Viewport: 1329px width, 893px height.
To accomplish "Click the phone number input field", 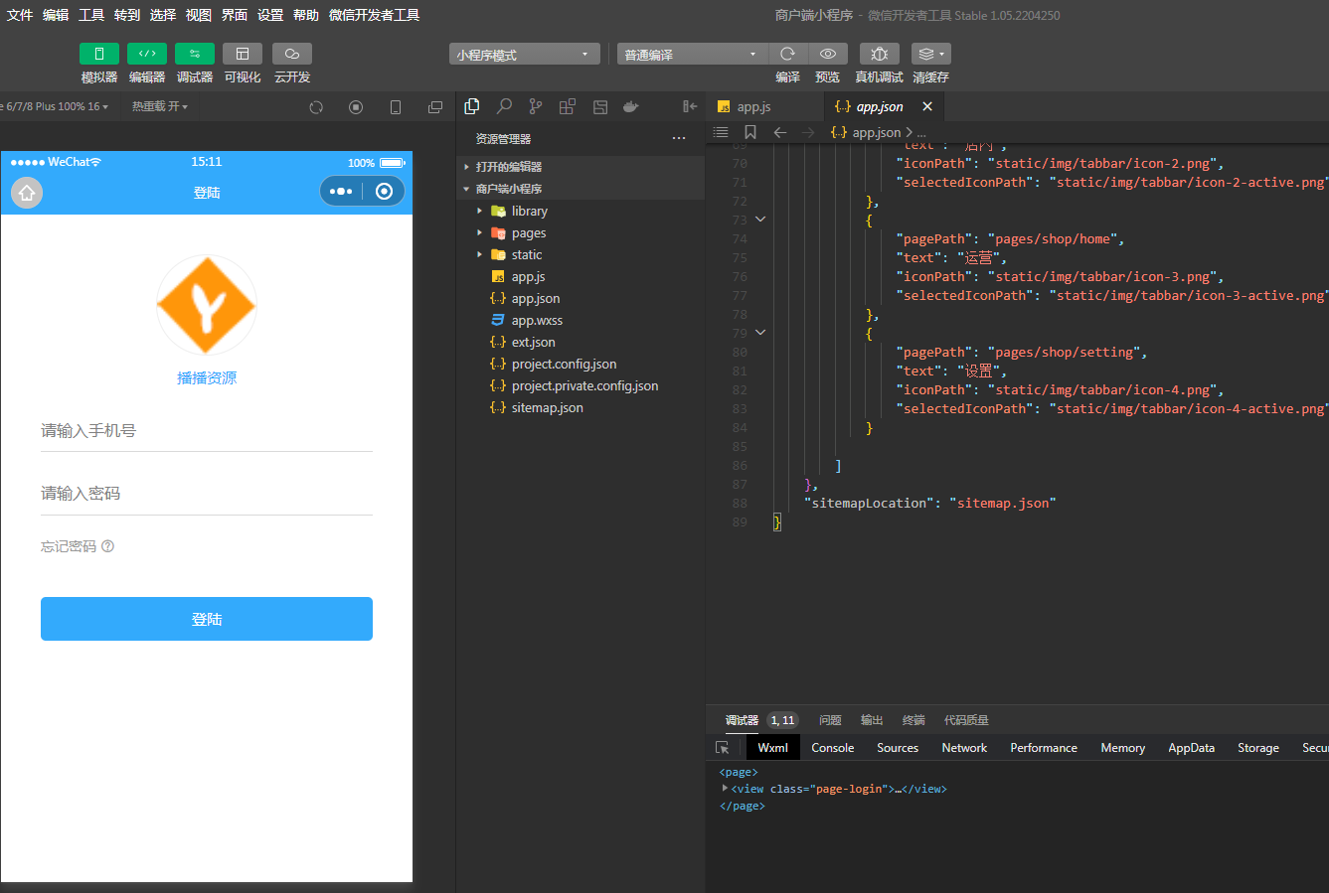I will coord(207,430).
